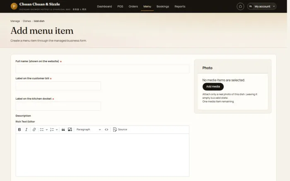The height and width of the screenshot is (181, 290).
Task: Click the 'Rich Text Editor' label
Action: coord(25,121)
